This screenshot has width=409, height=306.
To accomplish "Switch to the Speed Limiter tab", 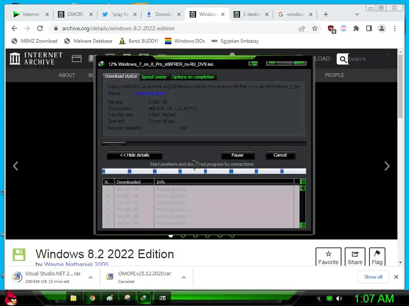I will click(x=154, y=77).
